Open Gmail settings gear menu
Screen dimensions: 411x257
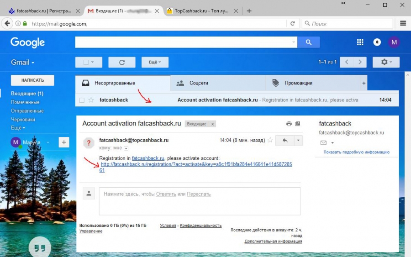pyautogui.click(x=386, y=62)
